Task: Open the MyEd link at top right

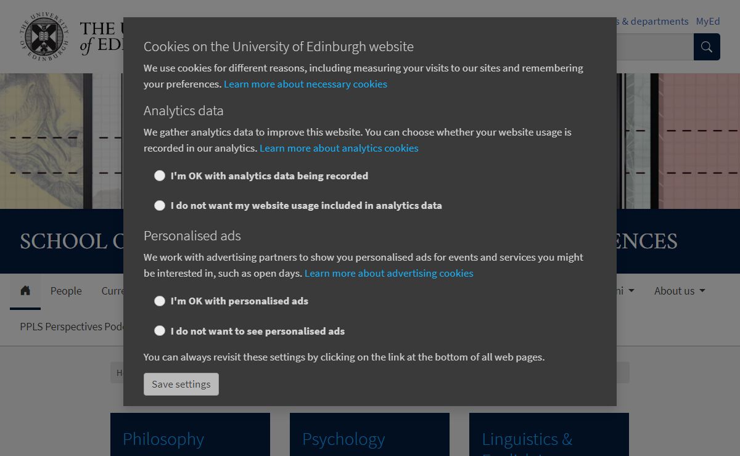Action: (708, 21)
